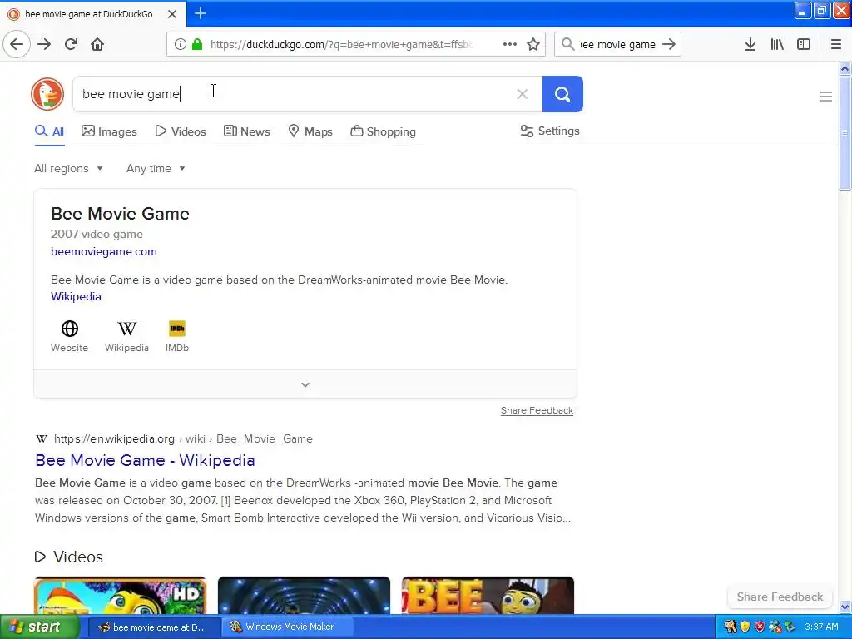Switch to the Images tab
Screen dimensions: 852x639
[x=109, y=131]
